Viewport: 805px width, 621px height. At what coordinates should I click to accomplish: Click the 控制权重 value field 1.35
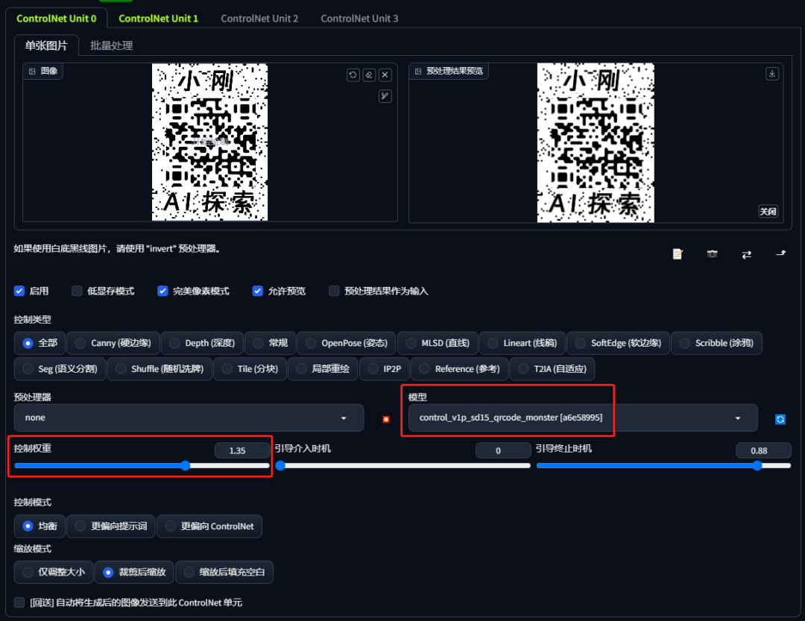tap(242, 450)
